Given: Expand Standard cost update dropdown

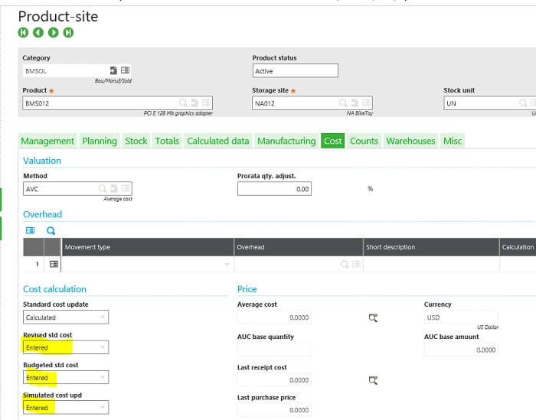Looking at the screenshot, I should point(102,317).
